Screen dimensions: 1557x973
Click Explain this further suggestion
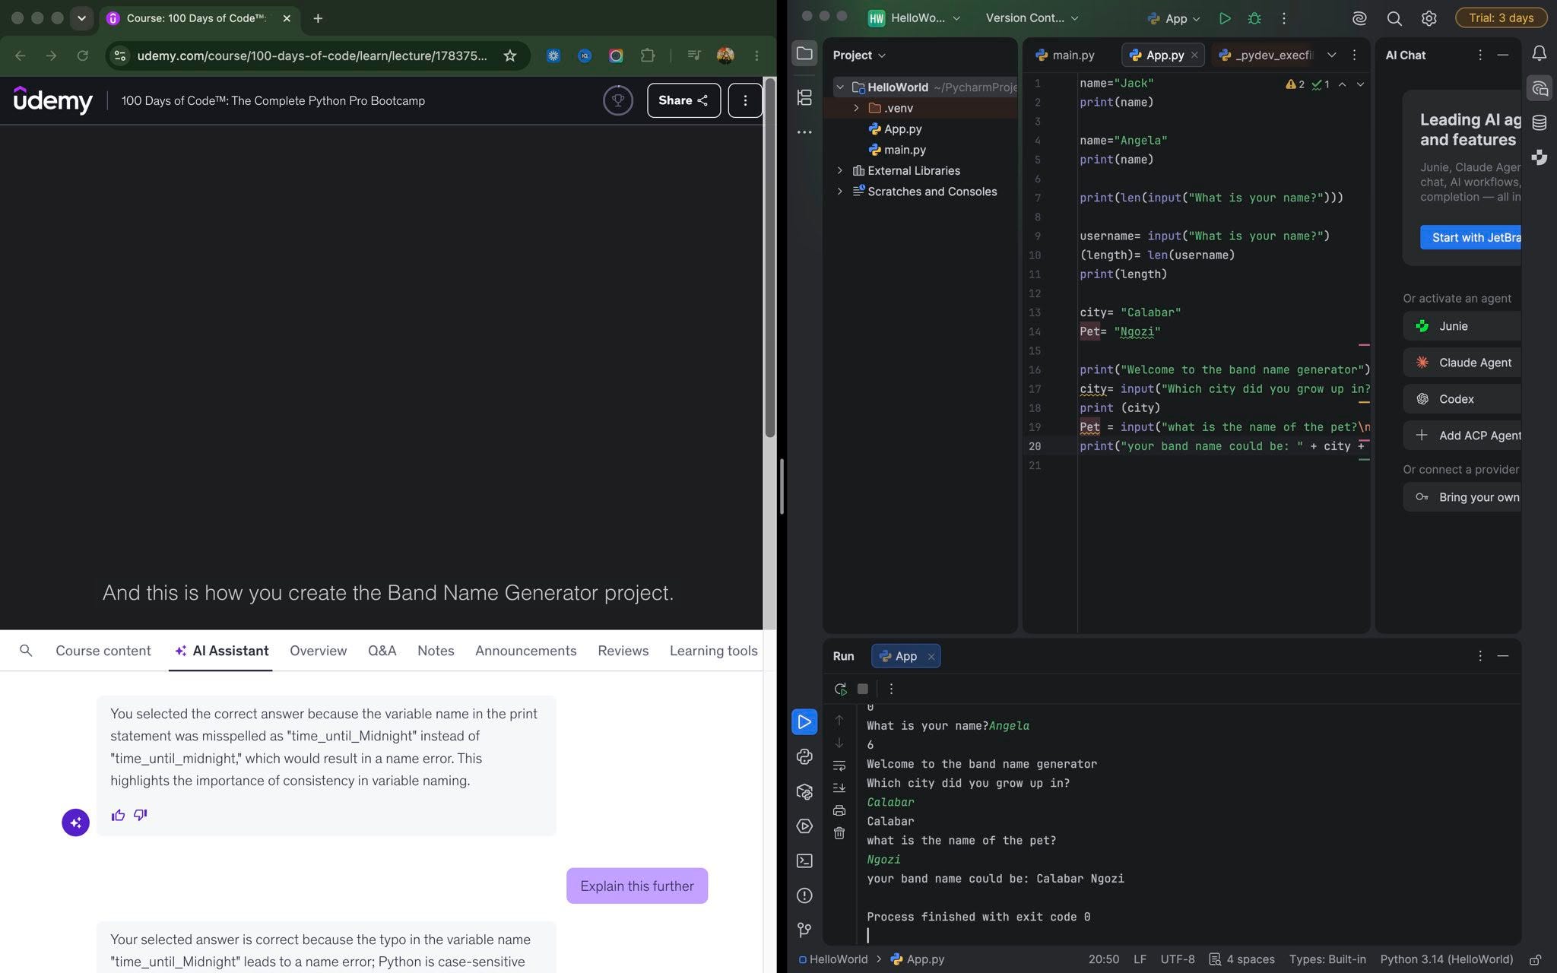click(637, 886)
